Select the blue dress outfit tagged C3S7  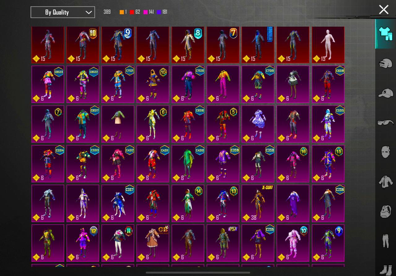[118, 203]
